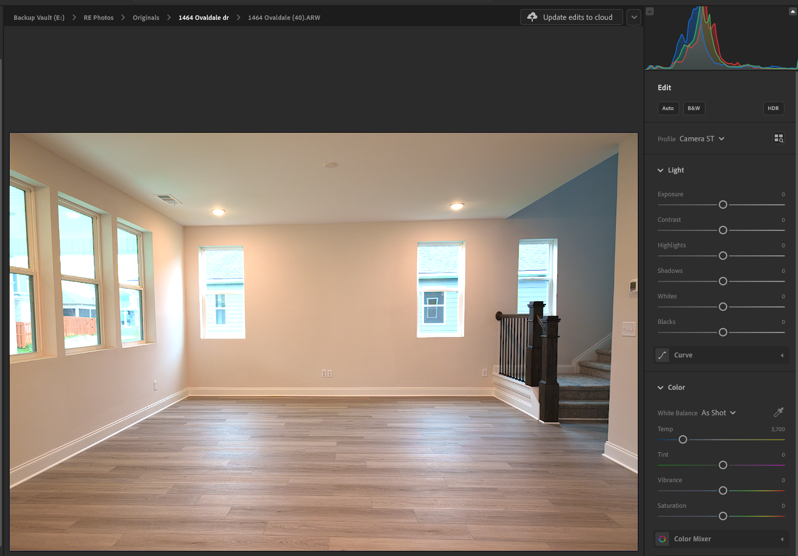Click the Update edits to cloud button

coord(571,16)
